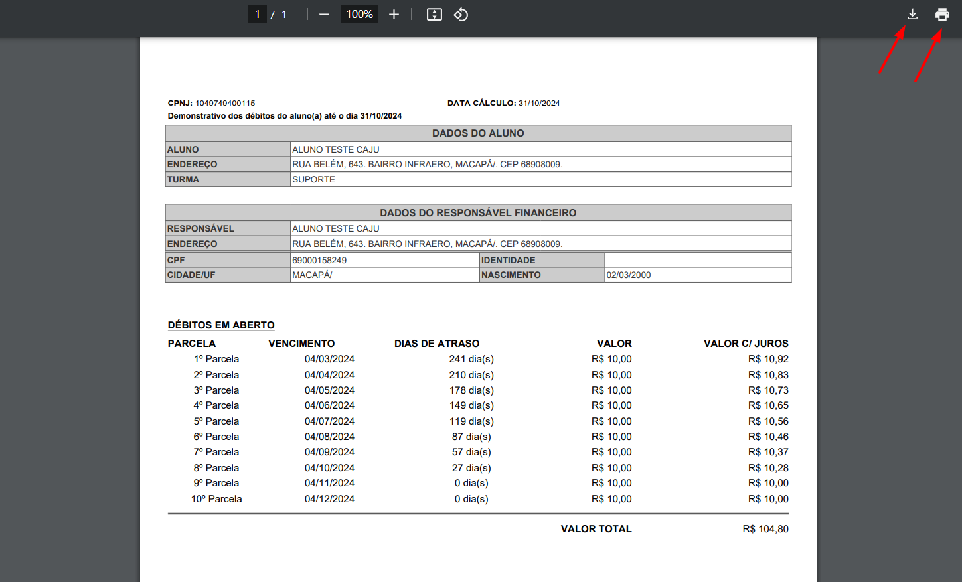Select the 9º Parcela row label
Image resolution: width=962 pixels, height=582 pixels.
216,483
